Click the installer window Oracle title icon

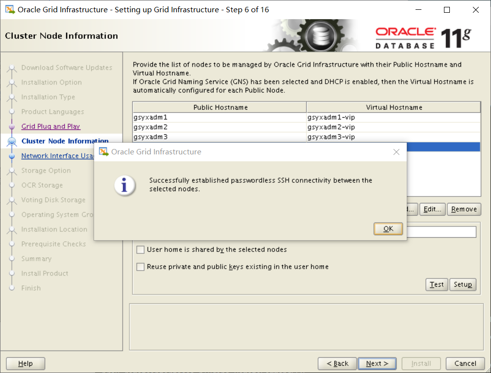[10, 9]
